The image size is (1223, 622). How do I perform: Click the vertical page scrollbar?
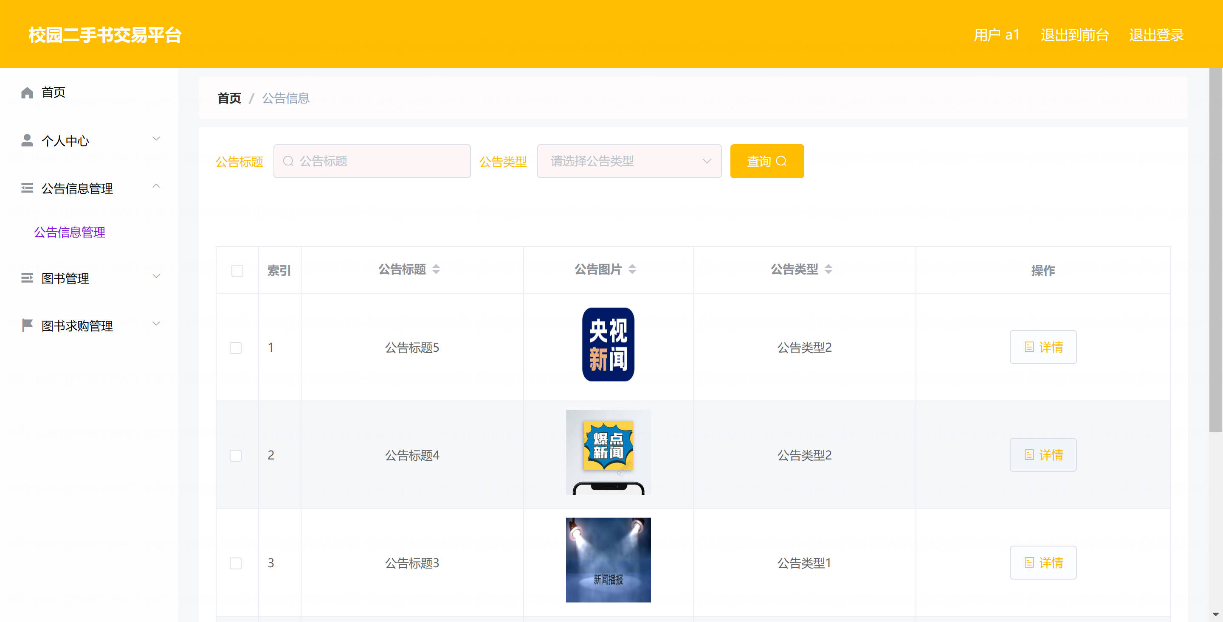pos(1215,250)
